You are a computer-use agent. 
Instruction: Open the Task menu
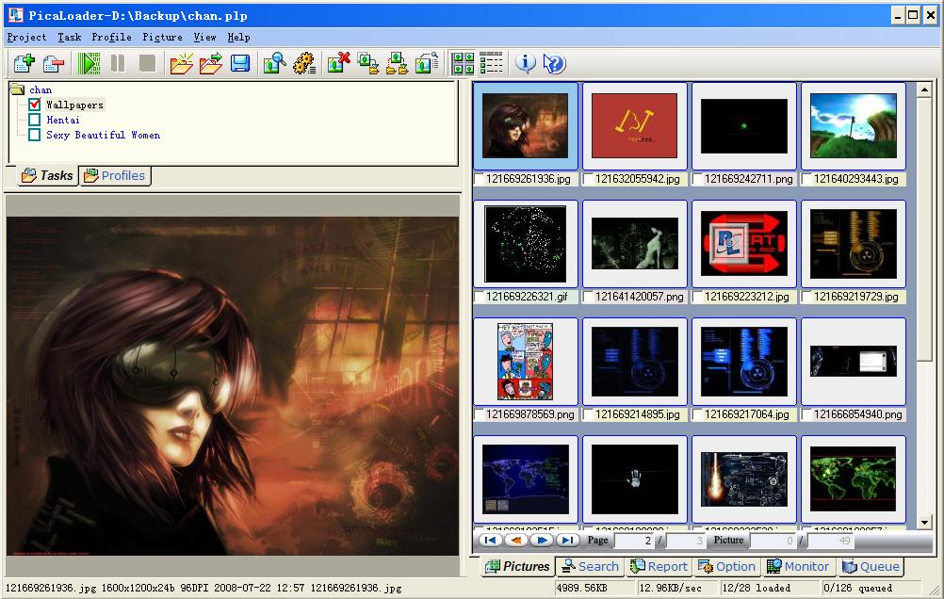coord(69,38)
